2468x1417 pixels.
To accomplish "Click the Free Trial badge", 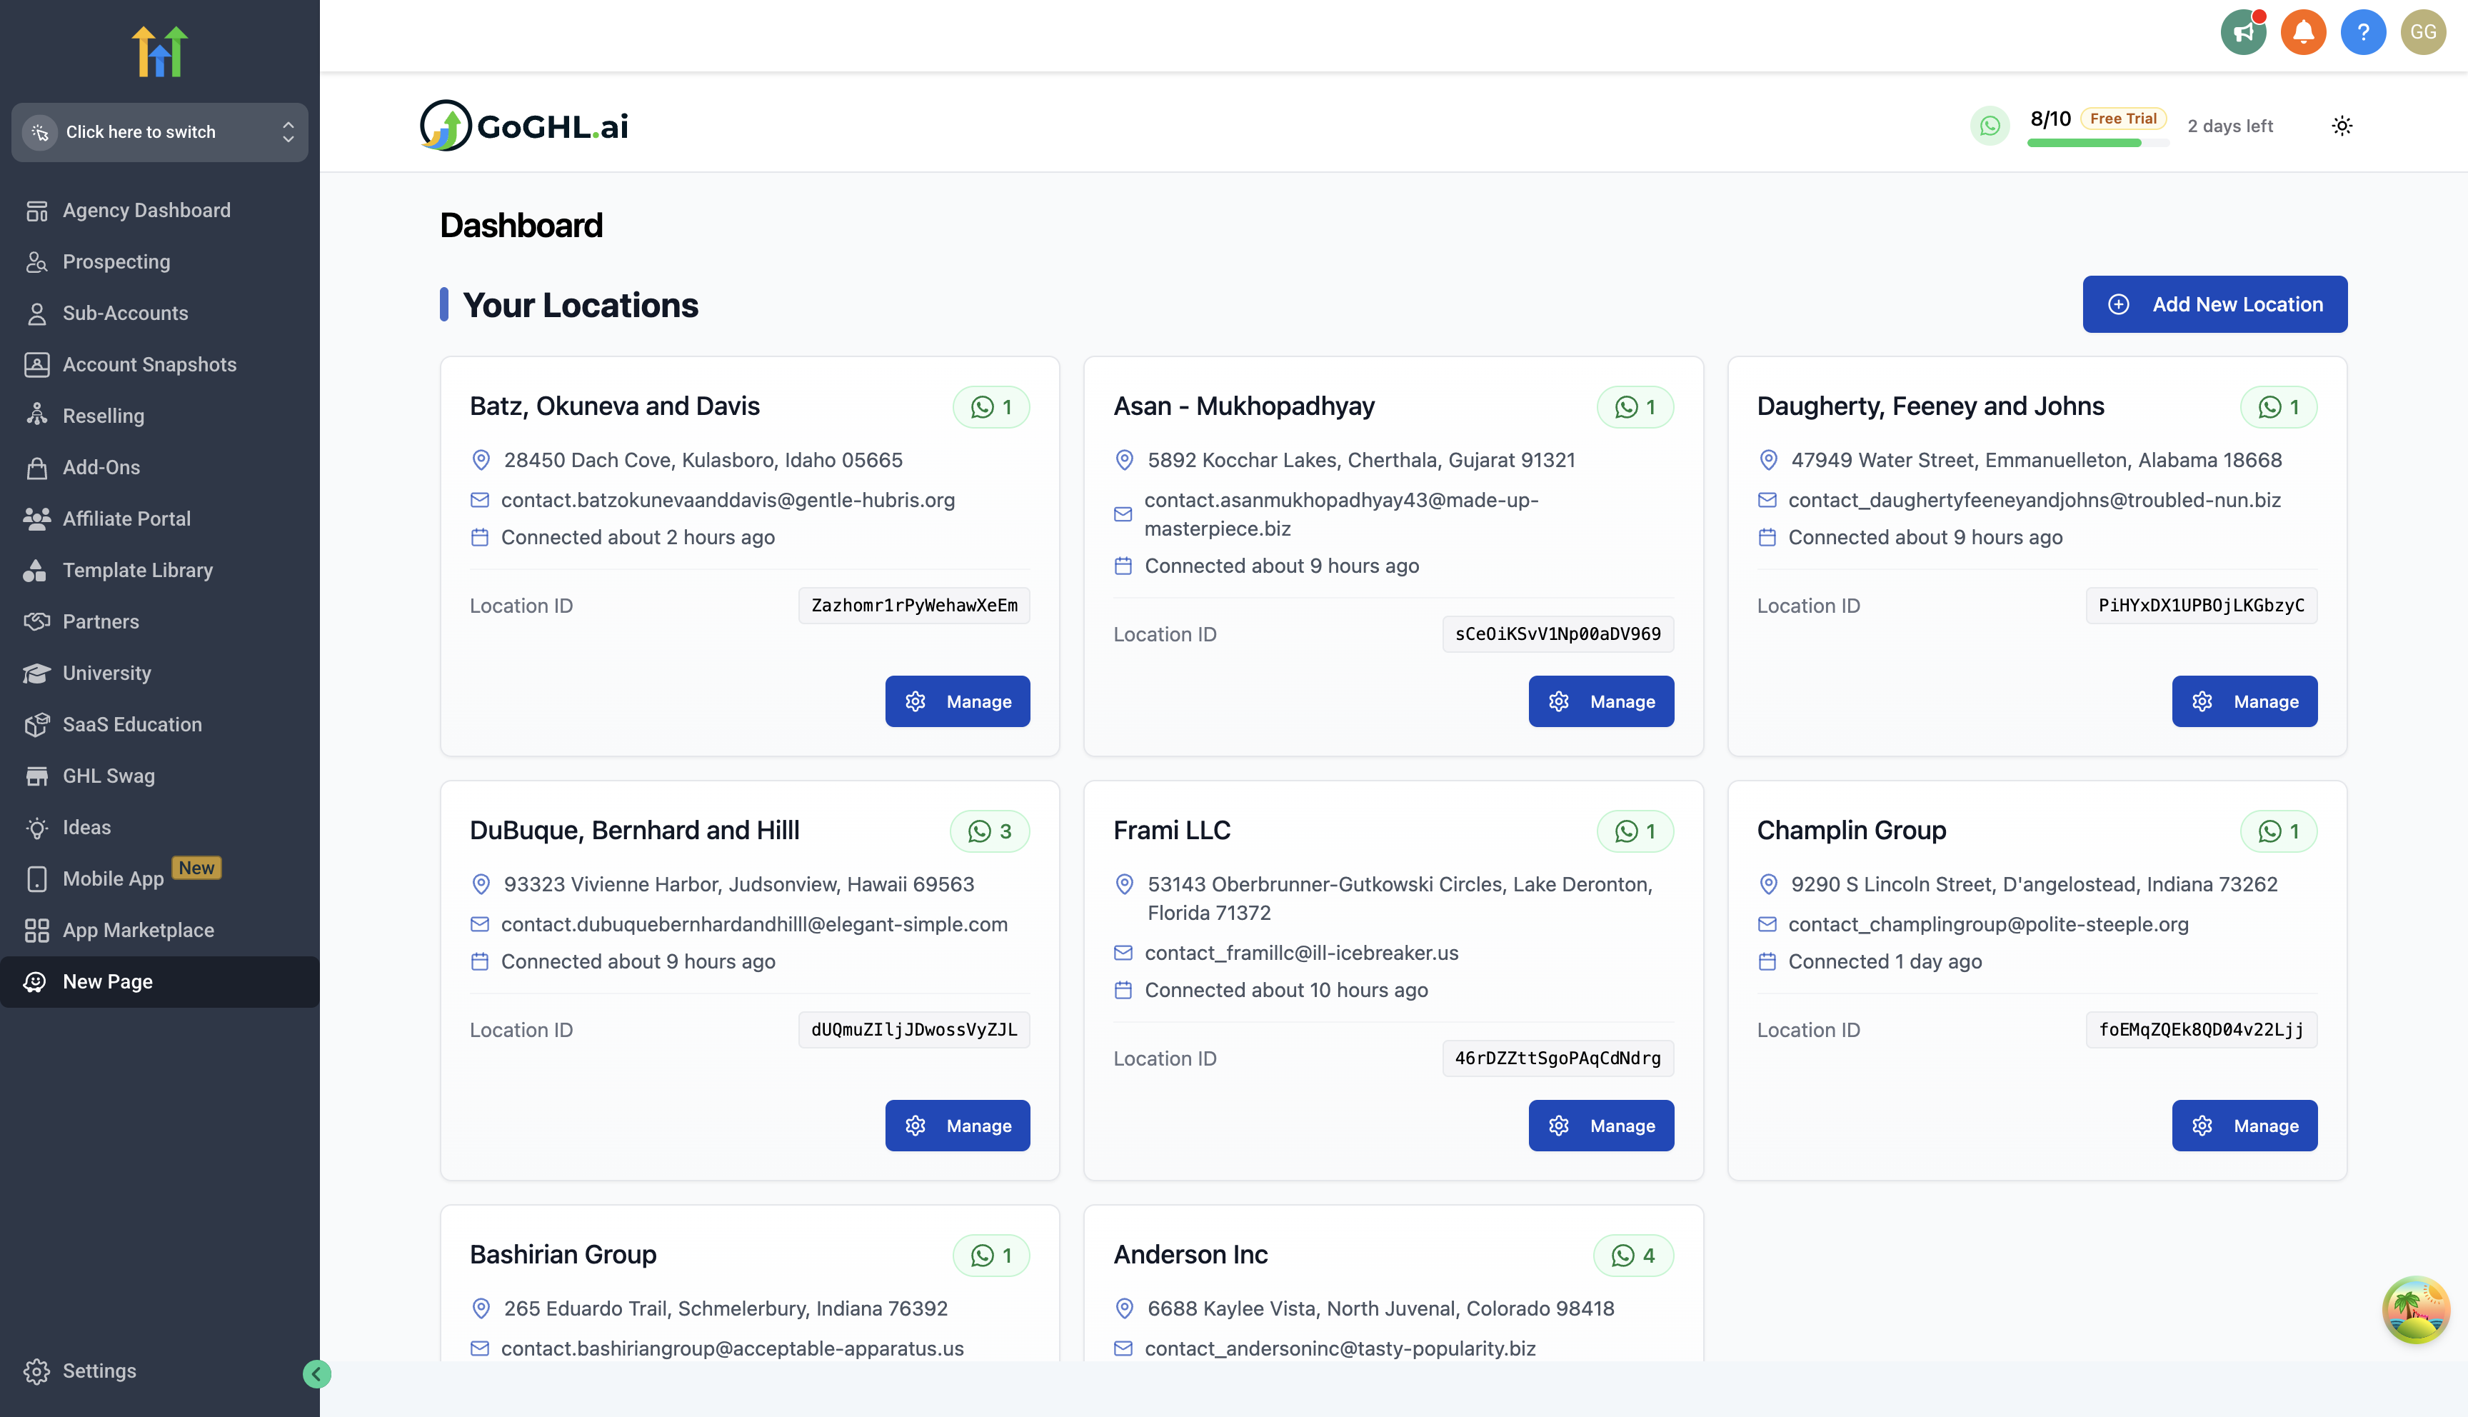I will pos(2122,119).
